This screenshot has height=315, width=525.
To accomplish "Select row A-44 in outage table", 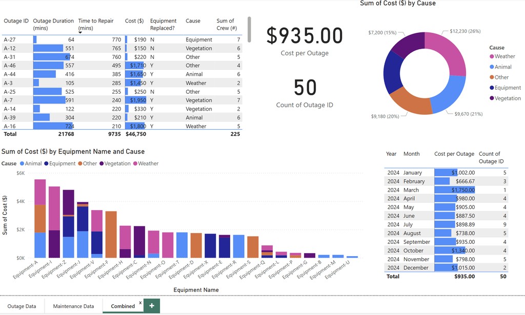I will pyautogui.click(x=122, y=74).
